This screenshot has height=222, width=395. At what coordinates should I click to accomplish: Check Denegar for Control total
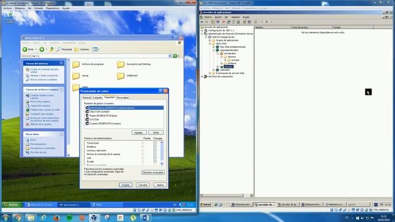(155, 143)
